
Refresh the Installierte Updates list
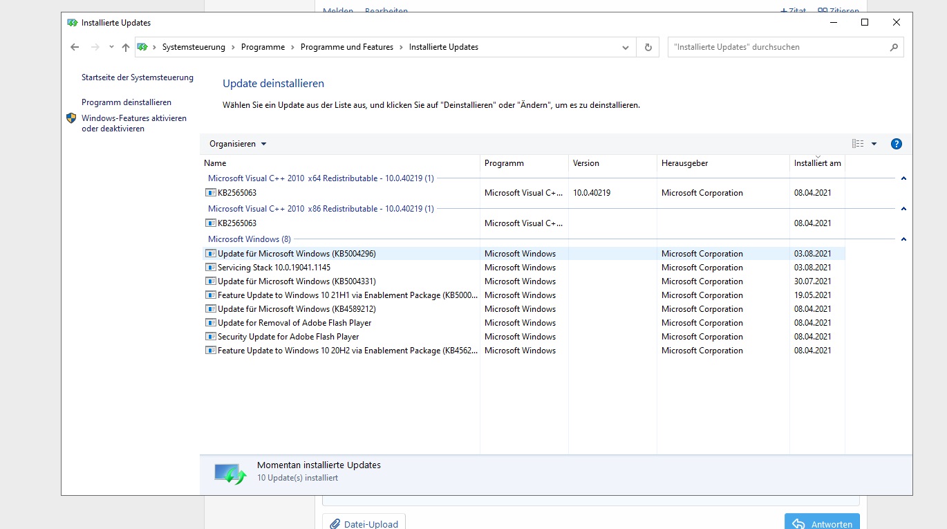click(x=648, y=47)
